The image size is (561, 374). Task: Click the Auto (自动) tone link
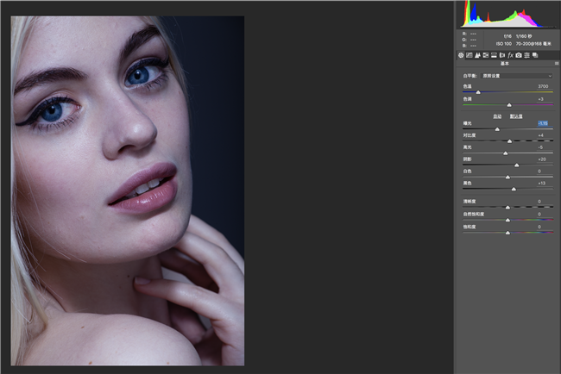(x=497, y=116)
